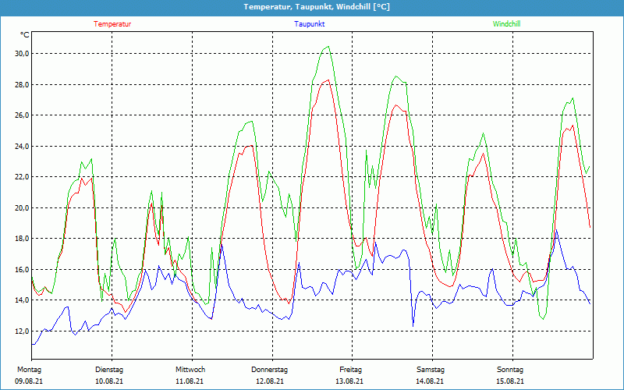Click the '16,0' y-axis value
The image size is (624, 390).
(22, 270)
